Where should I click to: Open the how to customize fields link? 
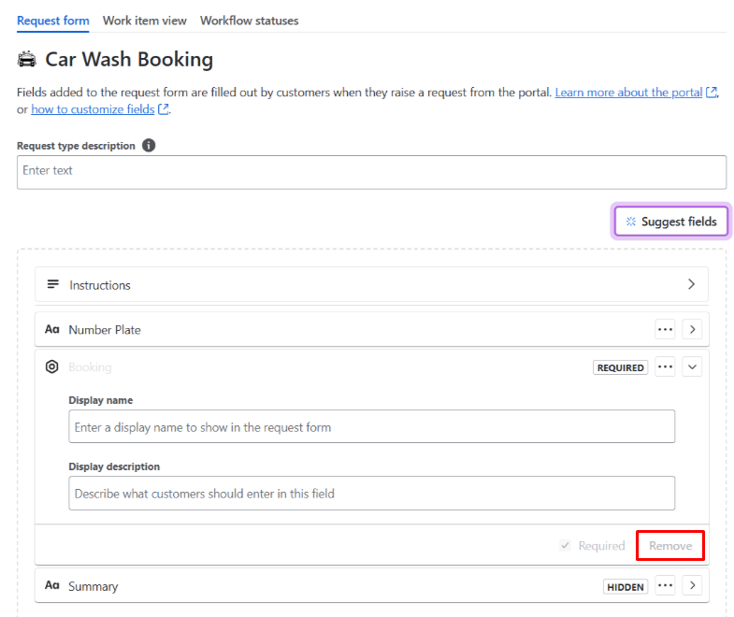tap(93, 109)
